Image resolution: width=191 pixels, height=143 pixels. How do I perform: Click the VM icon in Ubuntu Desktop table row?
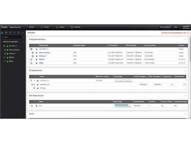(x=33, y=53)
